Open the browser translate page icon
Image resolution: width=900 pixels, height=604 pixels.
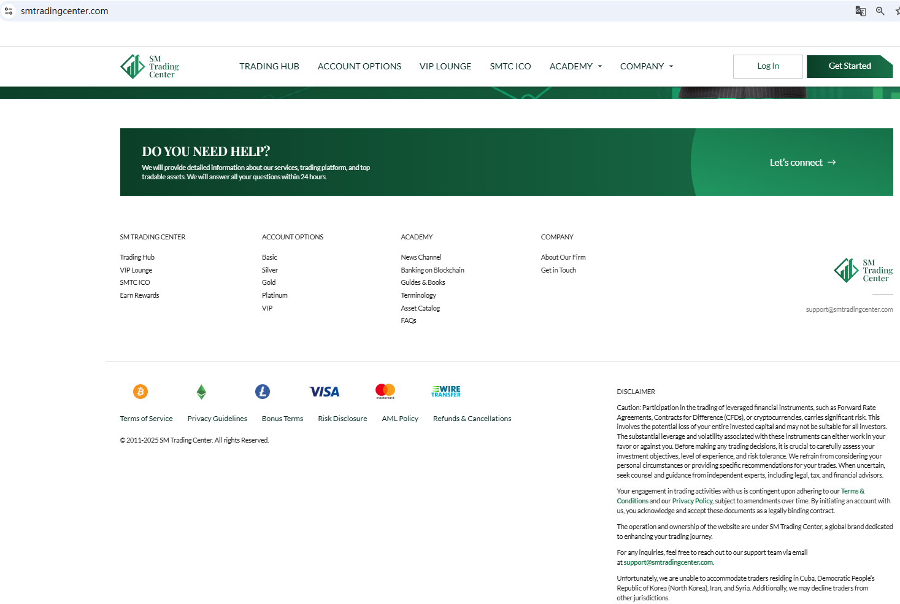861,11
